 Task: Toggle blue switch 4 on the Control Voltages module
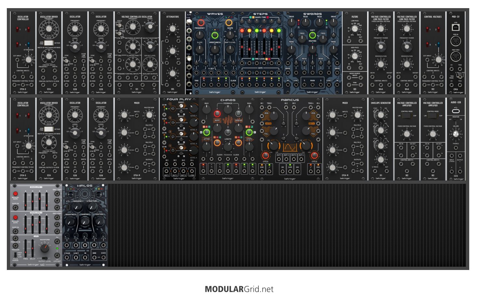[x=439, y=45]
